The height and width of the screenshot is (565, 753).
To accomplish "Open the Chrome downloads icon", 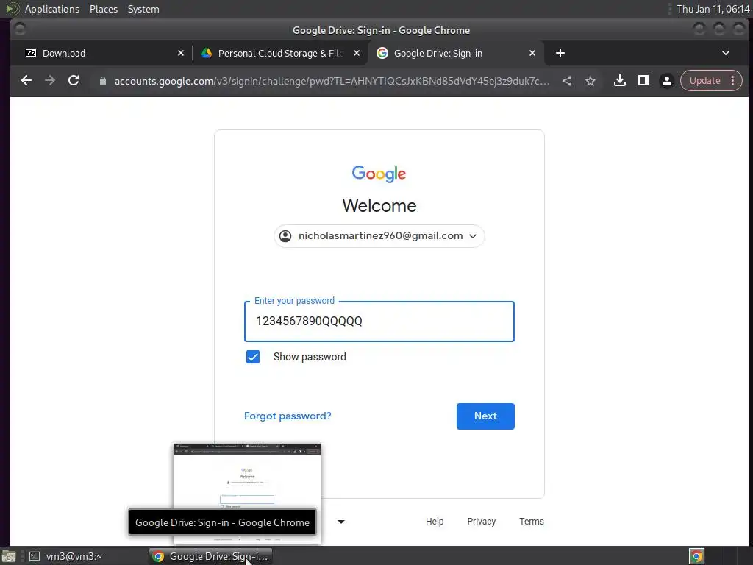I will 620,81.
